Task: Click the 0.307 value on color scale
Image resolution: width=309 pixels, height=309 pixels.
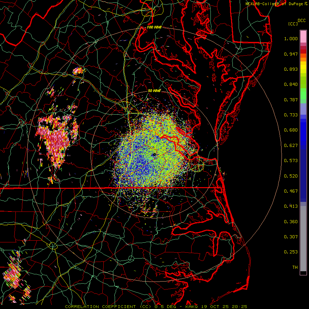Action: click(x=291, y=237)
